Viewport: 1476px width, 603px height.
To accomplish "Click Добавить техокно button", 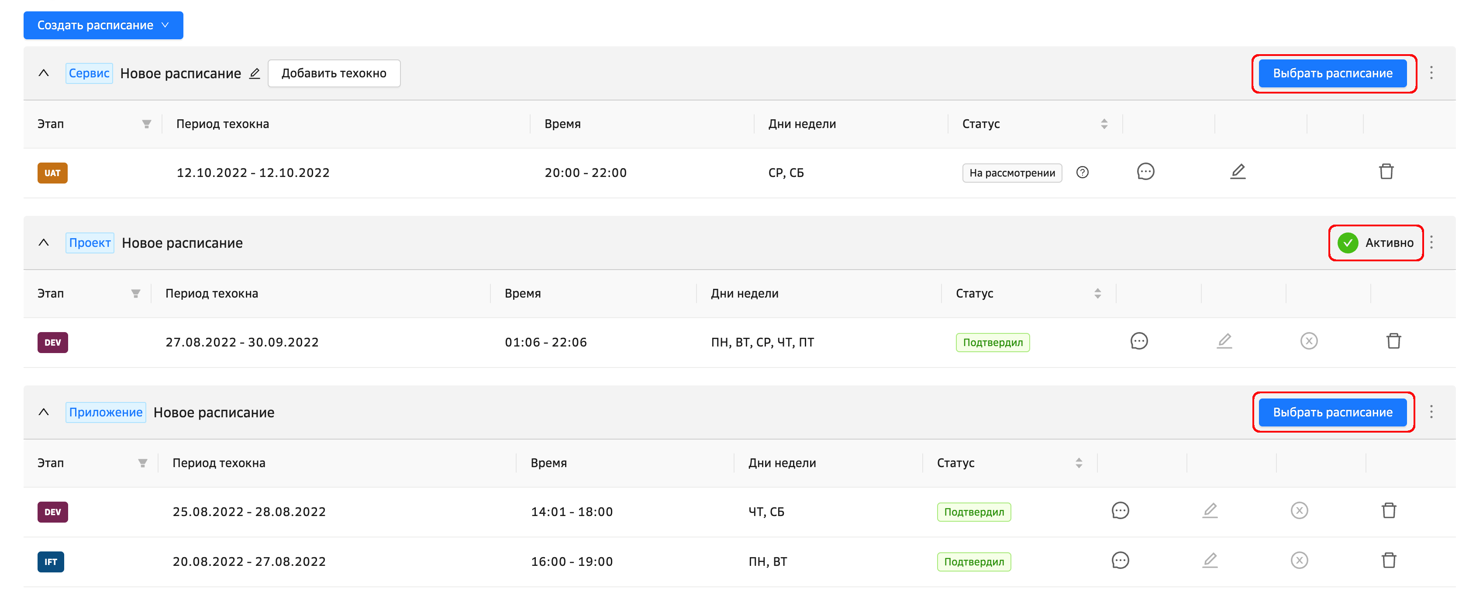I will point(334,73).
